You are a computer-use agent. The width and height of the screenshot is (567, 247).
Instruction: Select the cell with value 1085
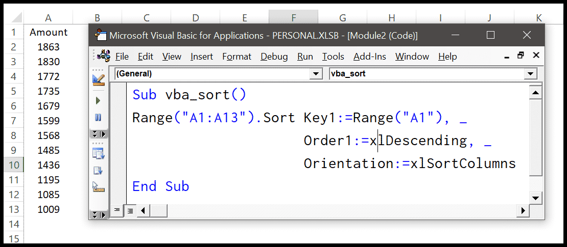(49, 195)
